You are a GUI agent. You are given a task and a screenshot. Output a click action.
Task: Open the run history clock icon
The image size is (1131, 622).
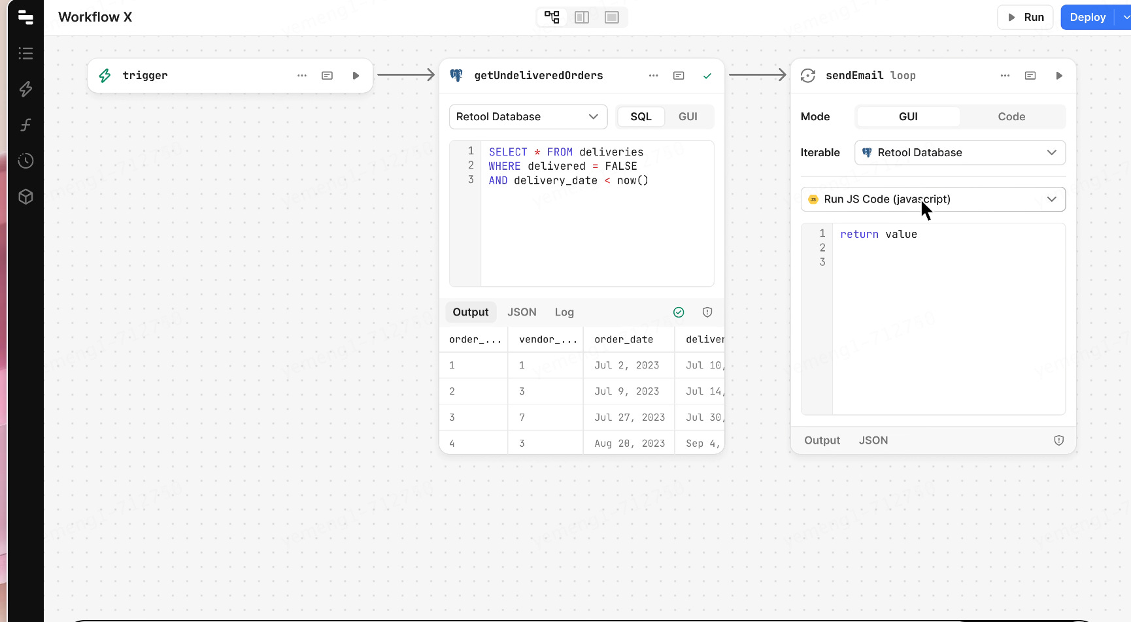tap(25, 161)
